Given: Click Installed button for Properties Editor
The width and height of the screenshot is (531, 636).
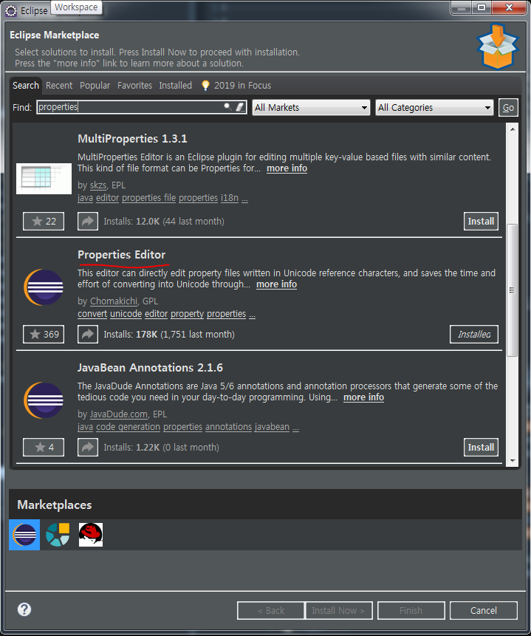Looking at the screenshot, I should pyautogui.click(x=474, y=334).
